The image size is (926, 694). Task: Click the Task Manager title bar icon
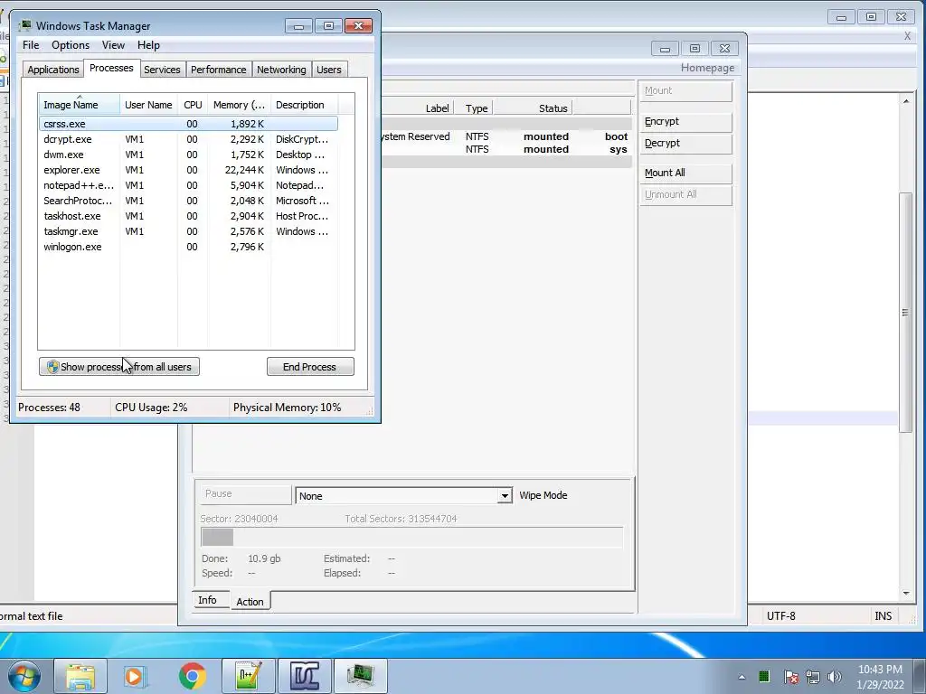25,25
